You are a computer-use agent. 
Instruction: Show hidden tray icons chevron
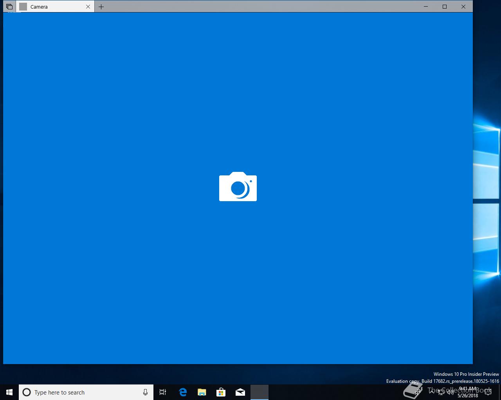point(432,392)
